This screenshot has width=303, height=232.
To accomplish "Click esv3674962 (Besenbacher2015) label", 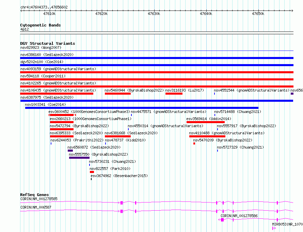I will pos(119,176).
